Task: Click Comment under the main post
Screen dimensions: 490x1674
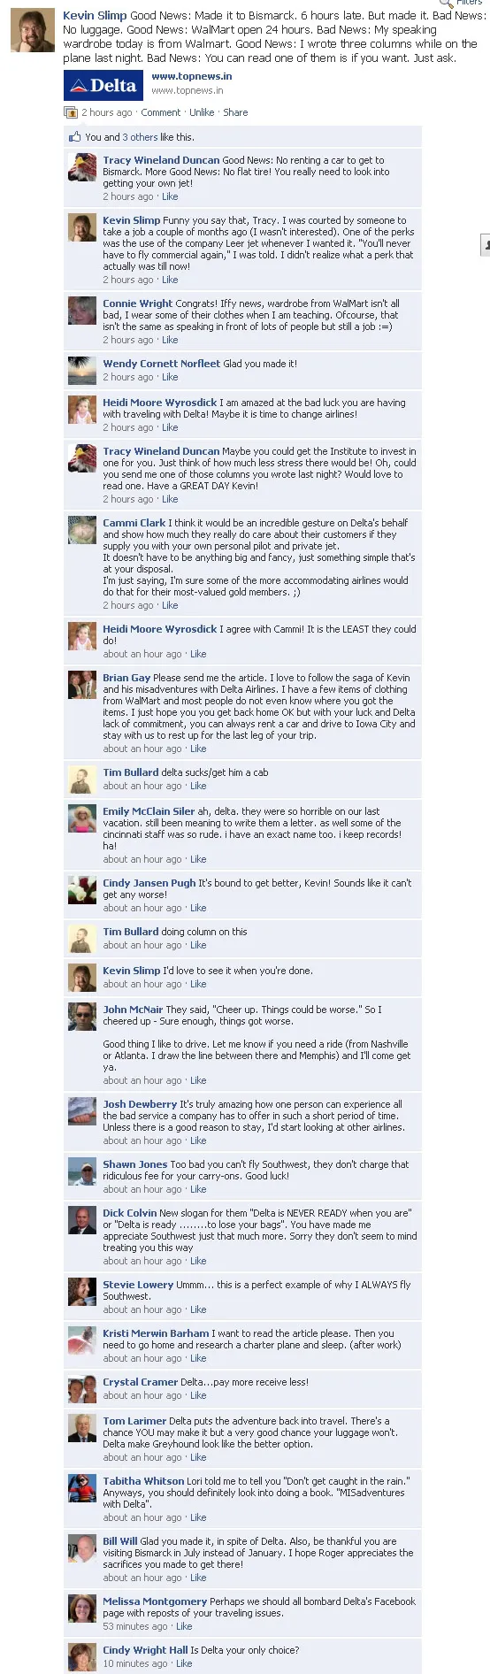Action: pos(161,112)
